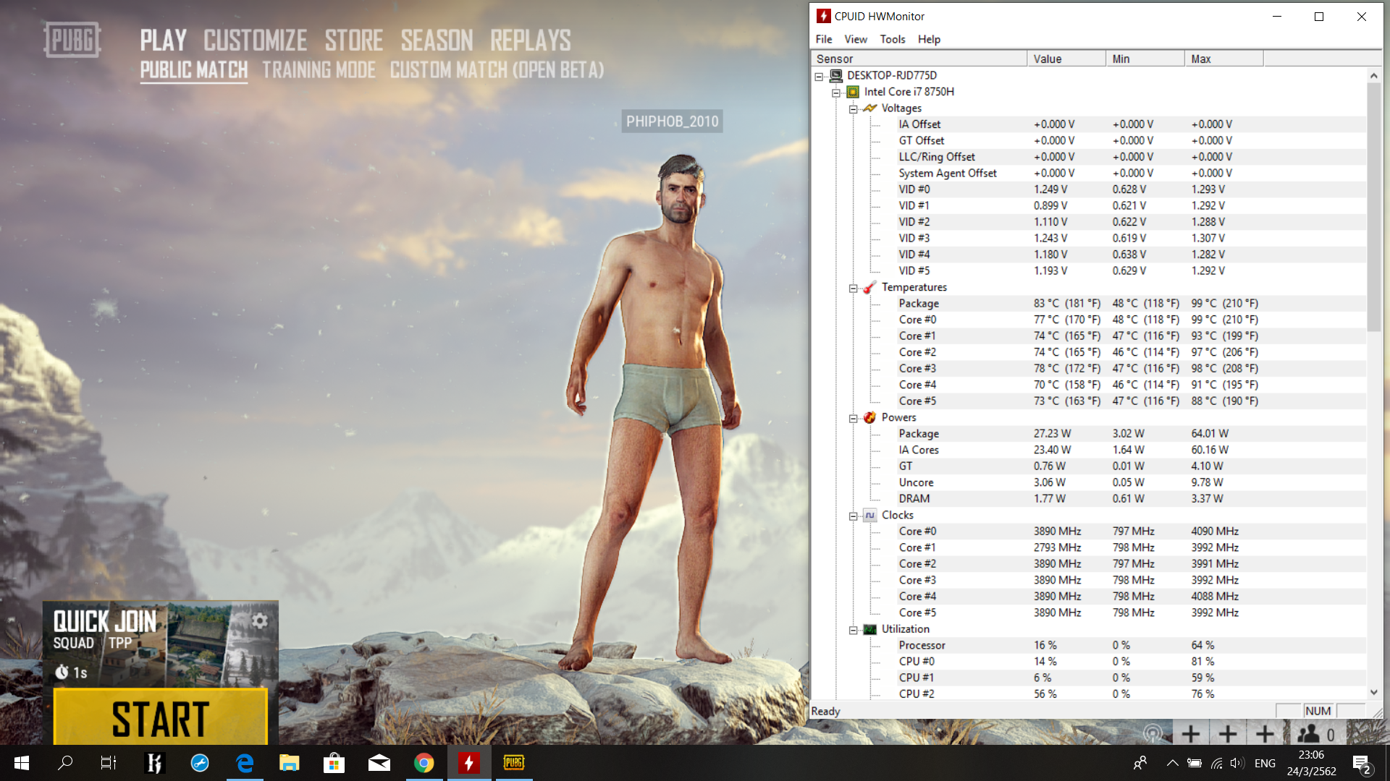Screen dimensions: 1390x781
Task: Go to the STORE tab in PUBG
Action: [x=354, y=40]
